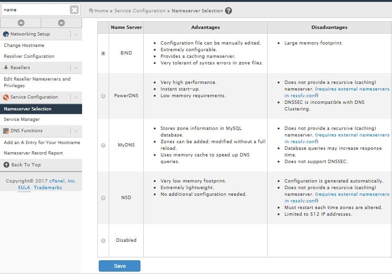Open PowerDNS resolv.conf requirement link
392x274 pixels.
336,92
